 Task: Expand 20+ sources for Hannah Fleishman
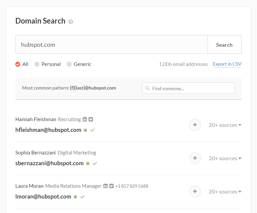click(x=225, y=125)
